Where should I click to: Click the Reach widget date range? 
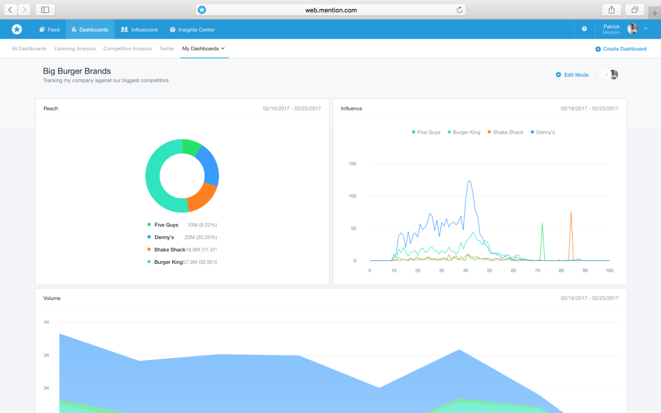(x=292, y=108)
